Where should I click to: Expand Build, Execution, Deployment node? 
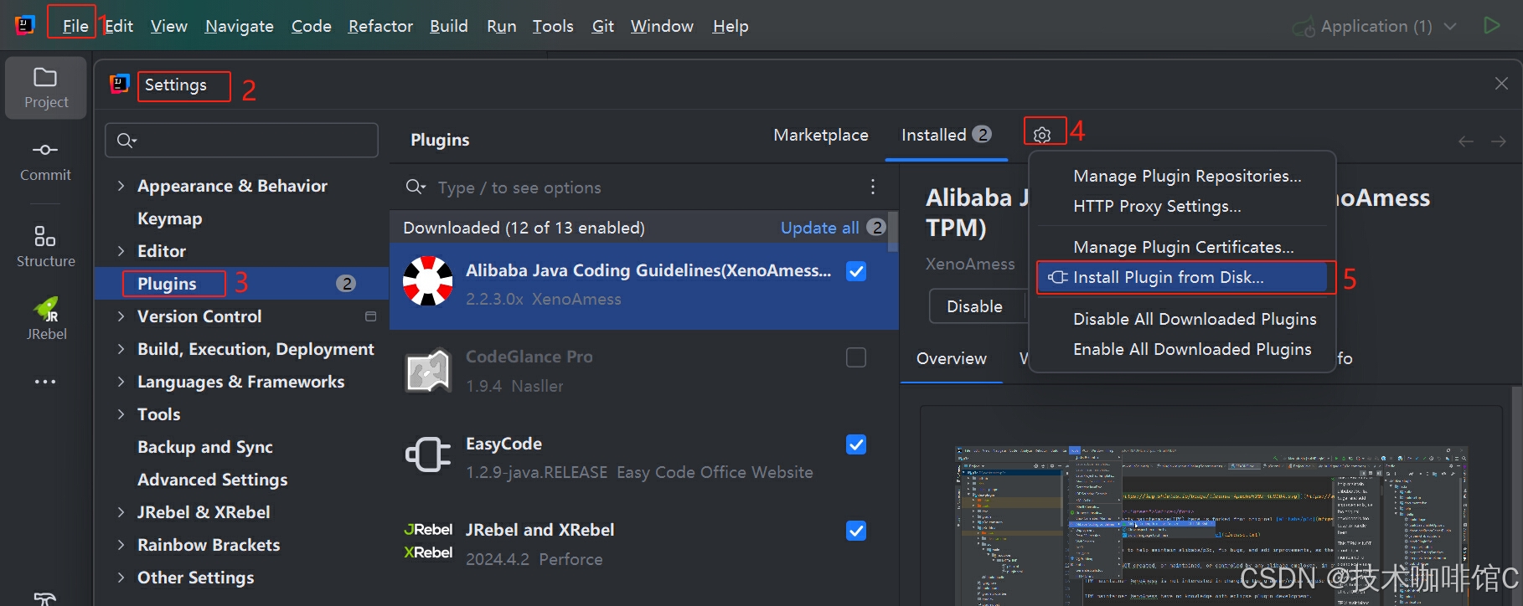pyautogui.click(x=121, y=349)
